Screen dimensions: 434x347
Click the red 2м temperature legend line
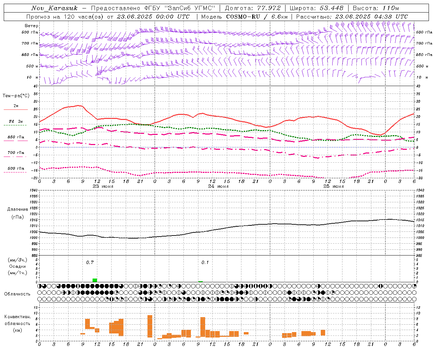pos(16,109)
